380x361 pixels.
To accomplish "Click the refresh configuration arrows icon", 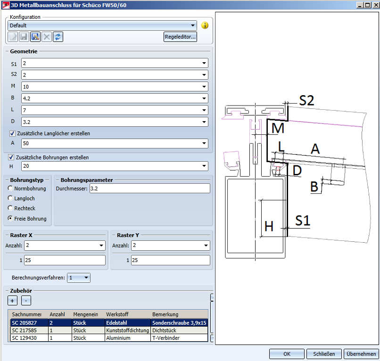I will point(58,37).
